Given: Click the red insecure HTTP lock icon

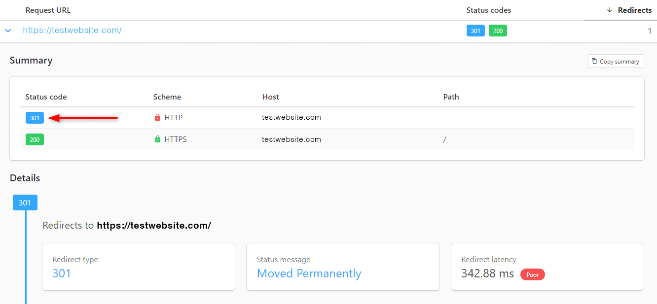Looking at the screenshot, I should (158, 118).
